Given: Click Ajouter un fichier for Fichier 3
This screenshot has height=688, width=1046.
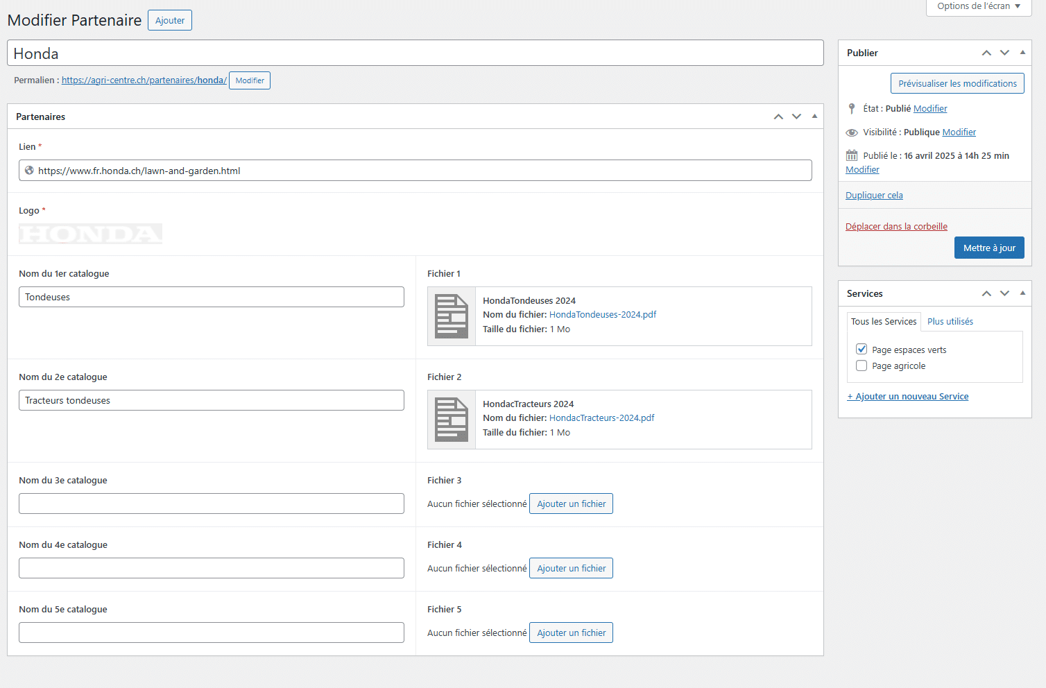Looking at the screenshot, I should pyautogui.click(x=571, y=504).
